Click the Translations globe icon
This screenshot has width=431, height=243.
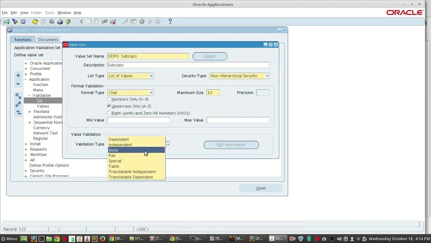tap(142, 22)
